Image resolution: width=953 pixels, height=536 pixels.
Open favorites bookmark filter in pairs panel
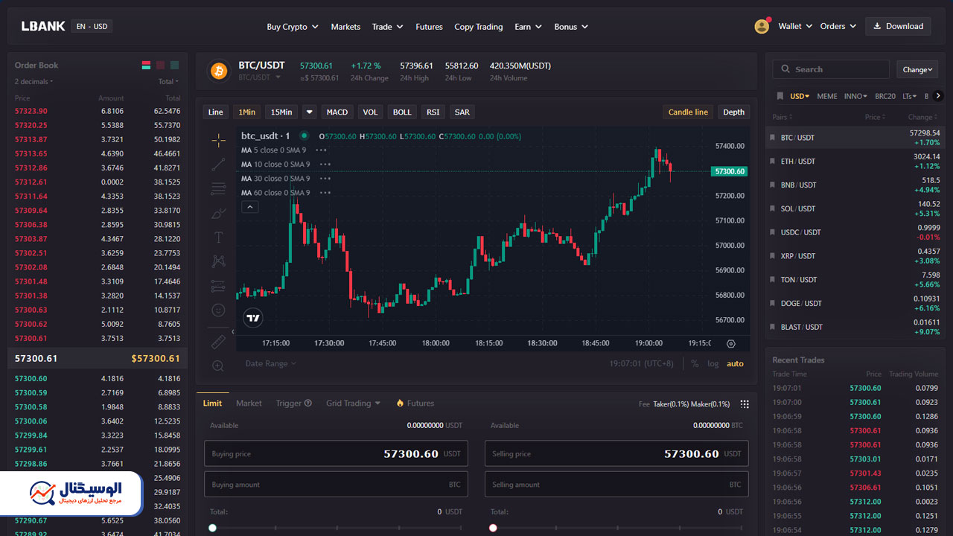point(780,96)
